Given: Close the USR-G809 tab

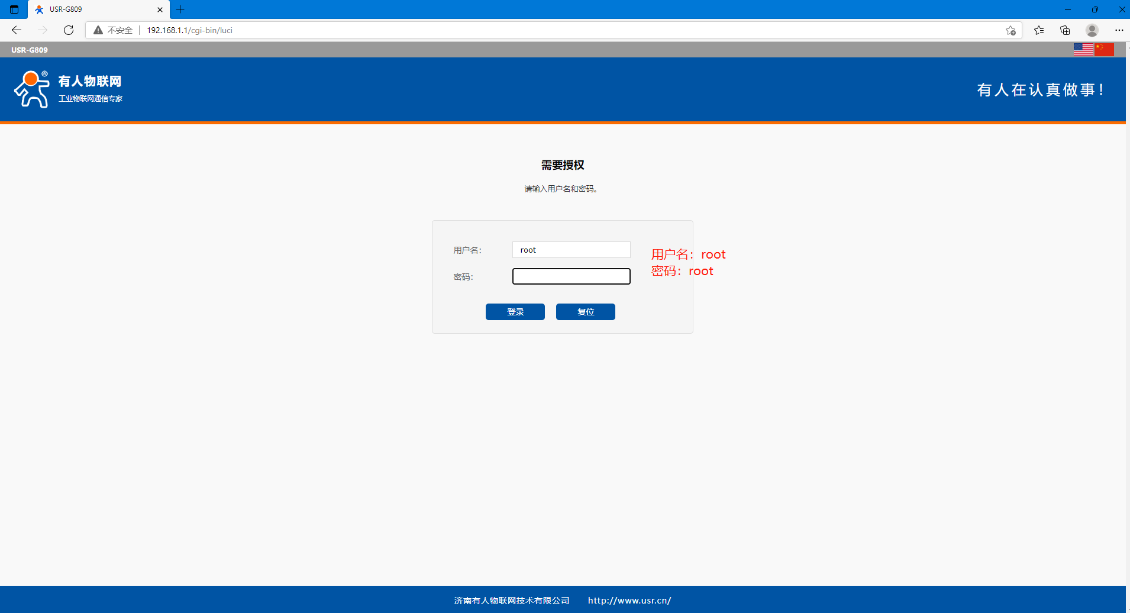Looking at the screenshot, I should point(160,9).
